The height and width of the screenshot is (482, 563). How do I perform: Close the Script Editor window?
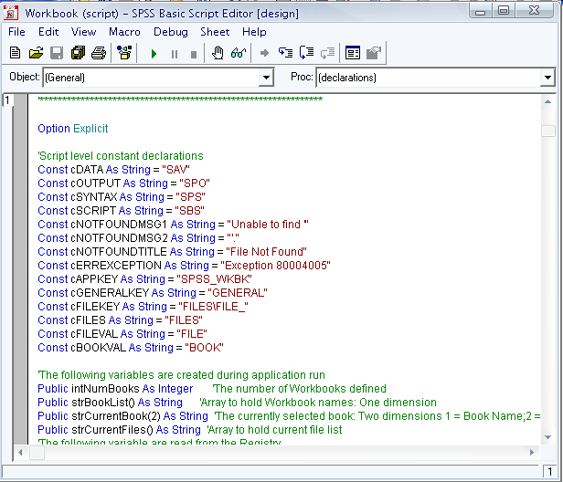coord(535,11)
